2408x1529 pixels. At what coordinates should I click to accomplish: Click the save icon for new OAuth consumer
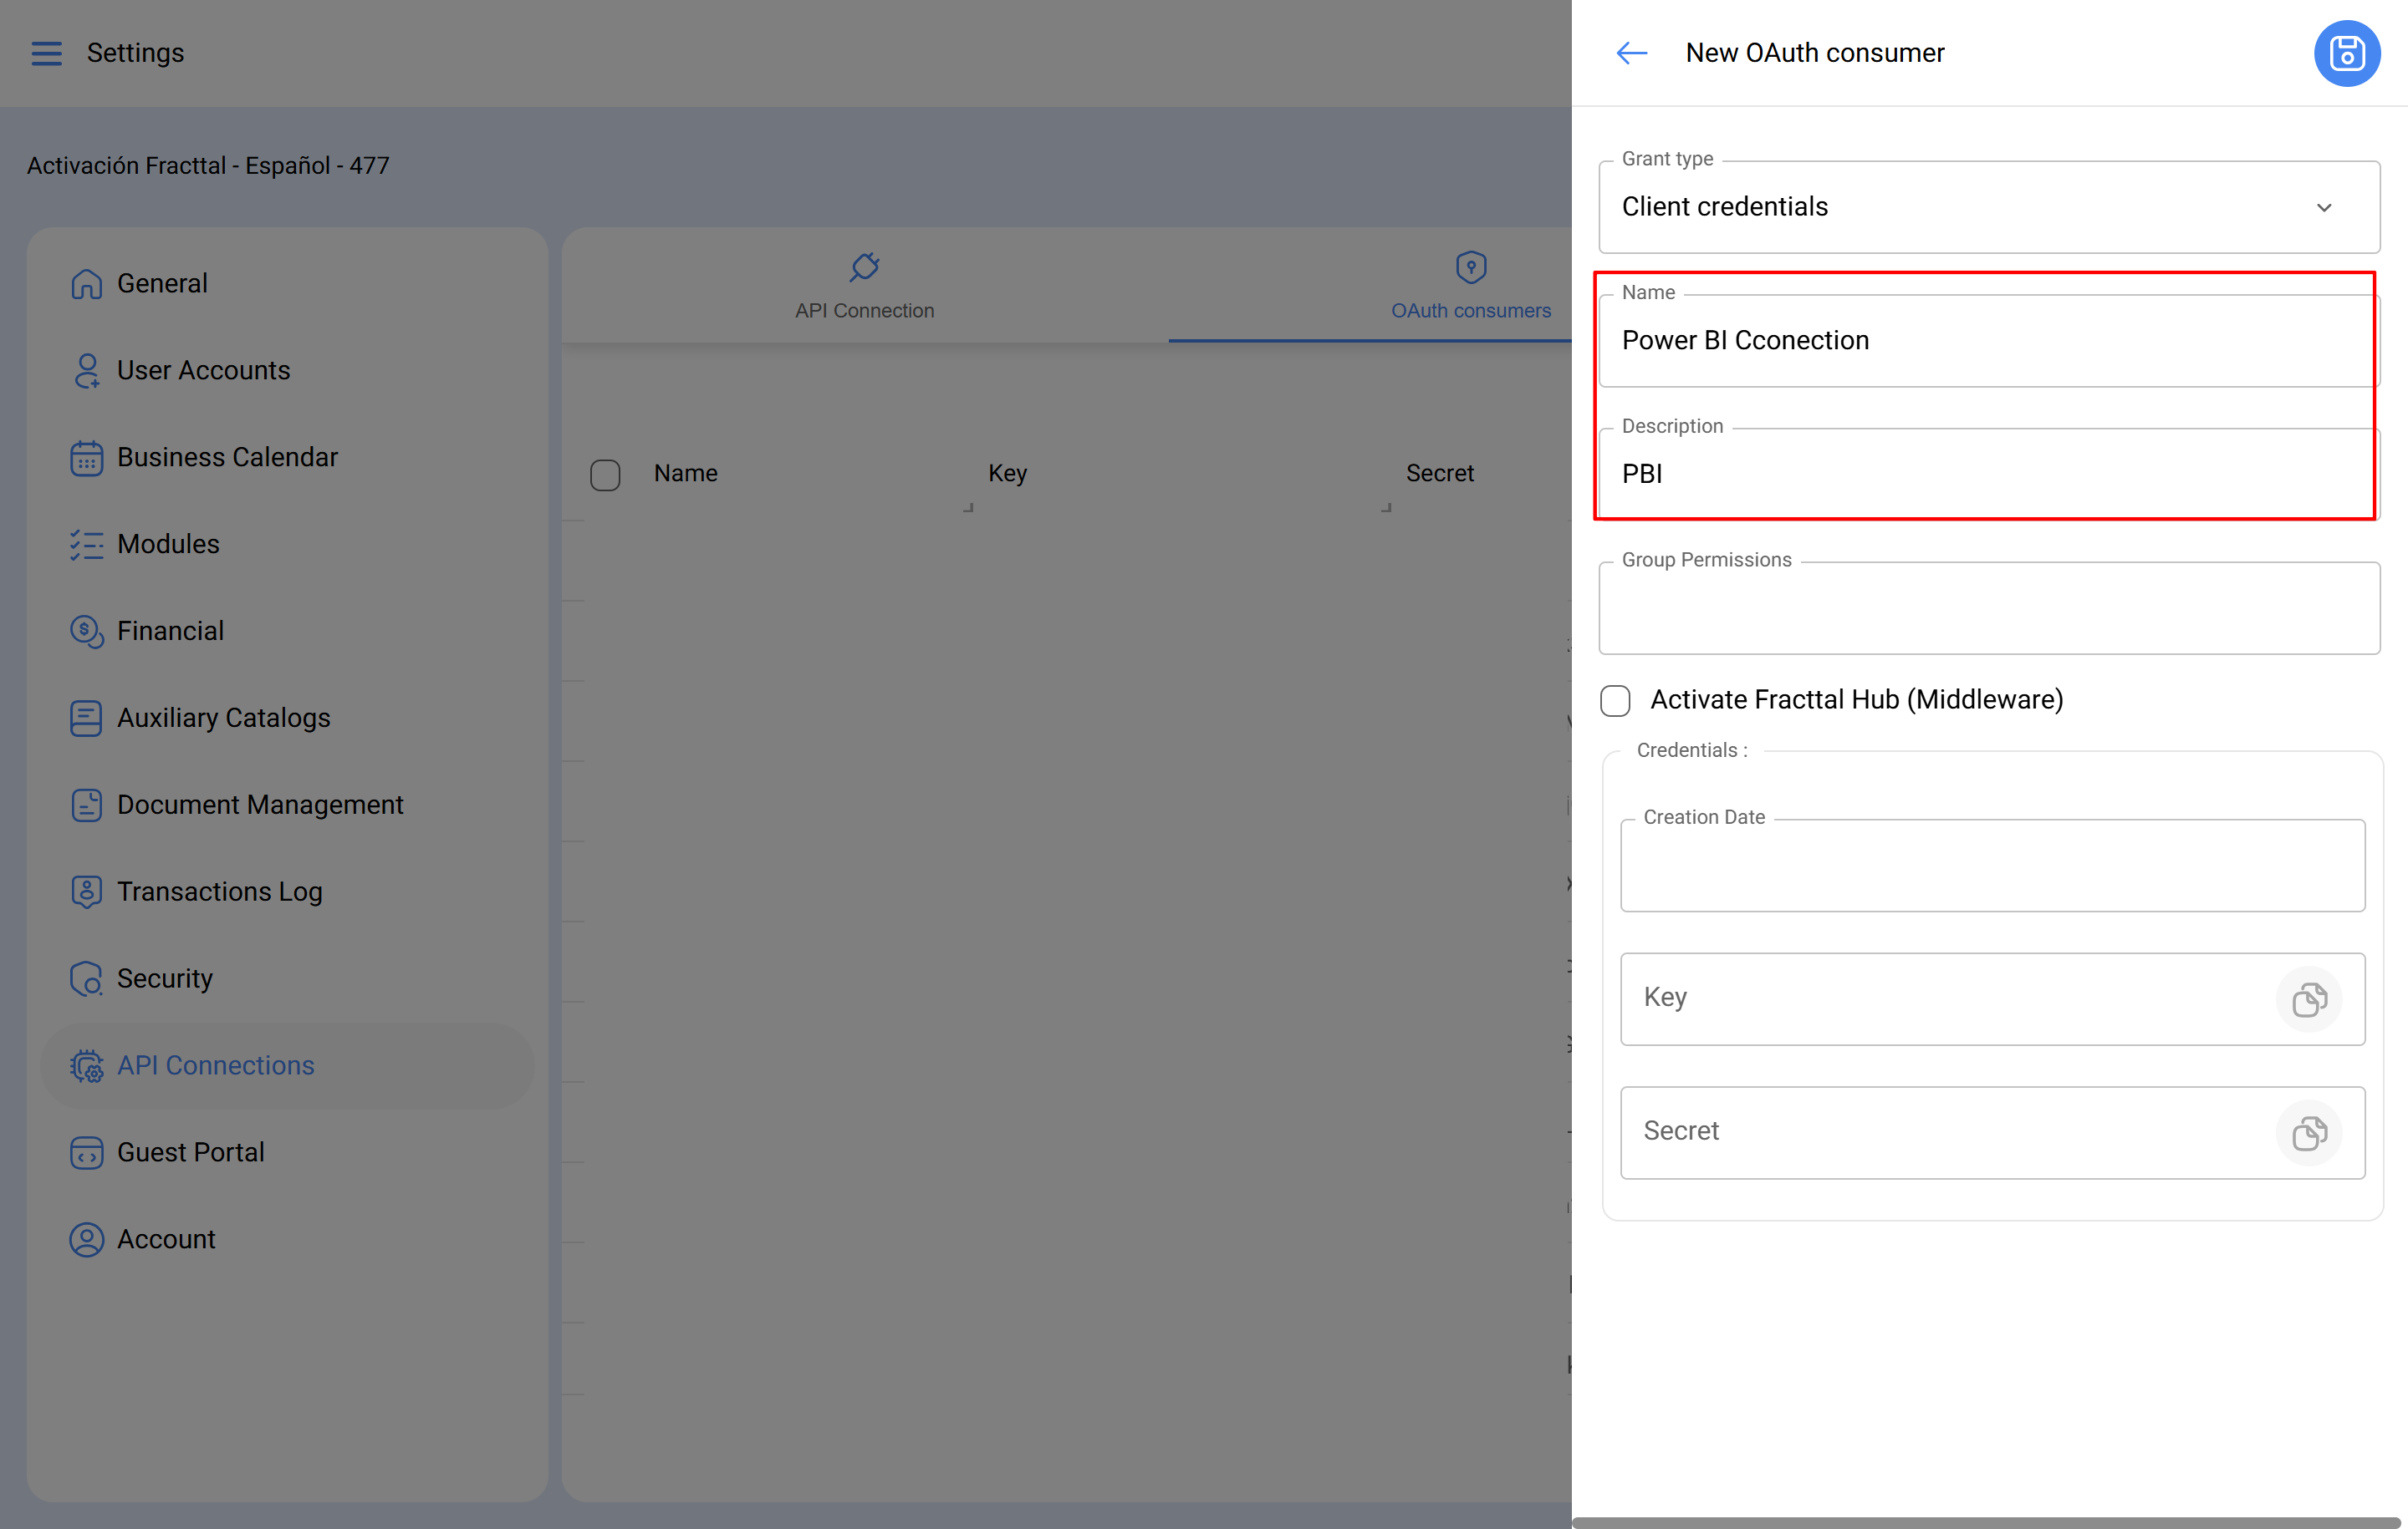pyautogui.click(x=2345, y=53)
